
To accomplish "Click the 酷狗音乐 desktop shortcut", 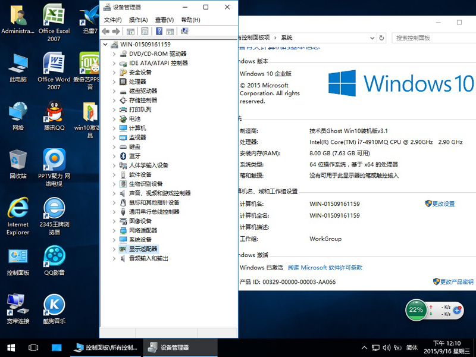I will coord(54,309).
